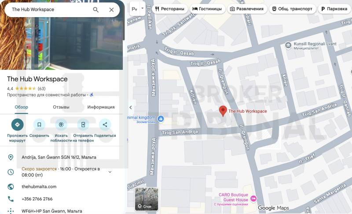352x214 pixels.
Task: Click the CARO Boutique Guest House marker
Action: pyautogui.click(x=253, y=198)
